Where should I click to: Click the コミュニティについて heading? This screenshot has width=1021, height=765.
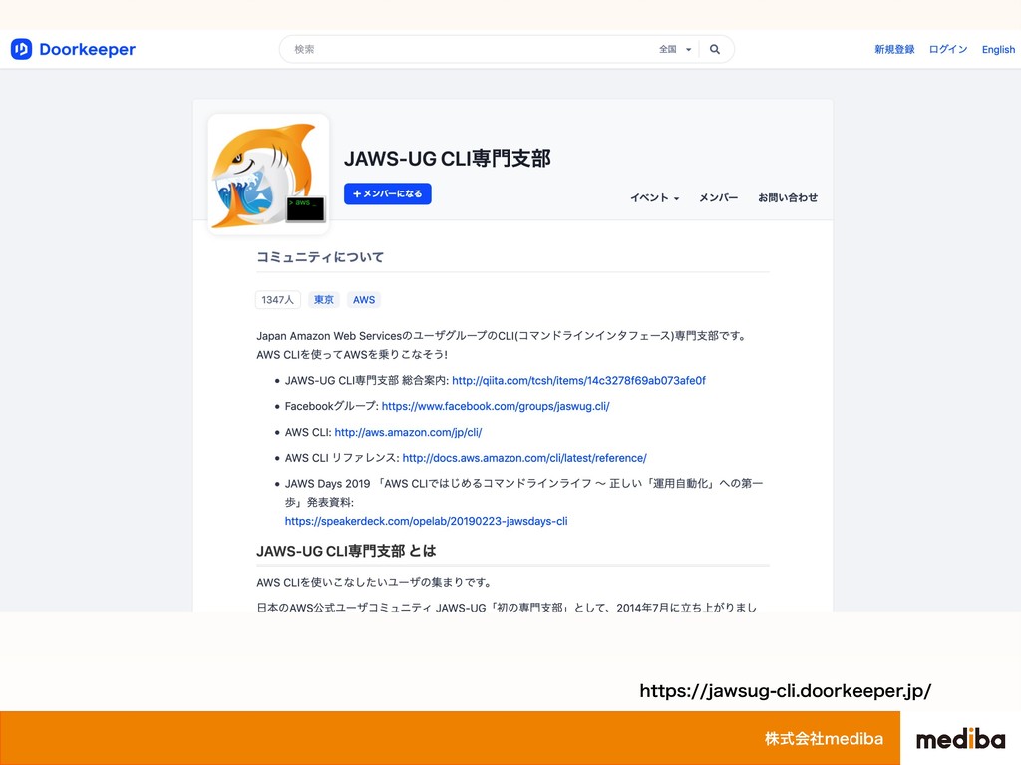[x=320, y=257]
